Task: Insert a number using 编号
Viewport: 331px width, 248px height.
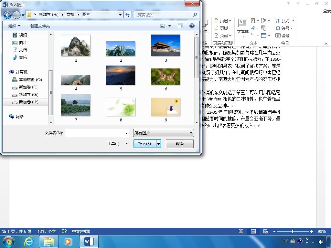Action: pyautogui.click(x=283, y=36)
